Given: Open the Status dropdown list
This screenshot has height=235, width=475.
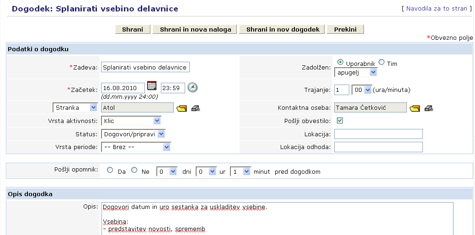Looking at the screenshot, I should [x=161, y=134].
